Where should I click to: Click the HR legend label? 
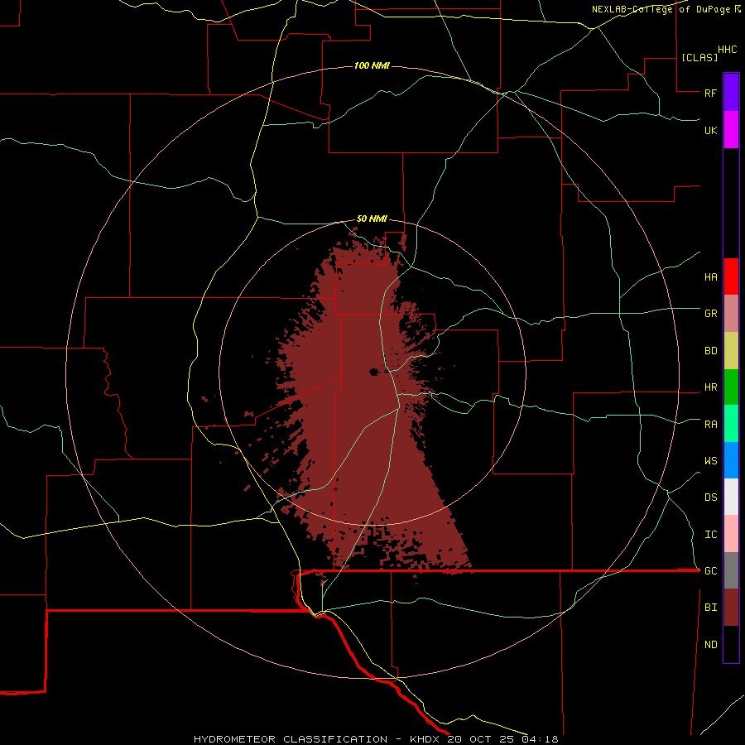click(710, 387)
